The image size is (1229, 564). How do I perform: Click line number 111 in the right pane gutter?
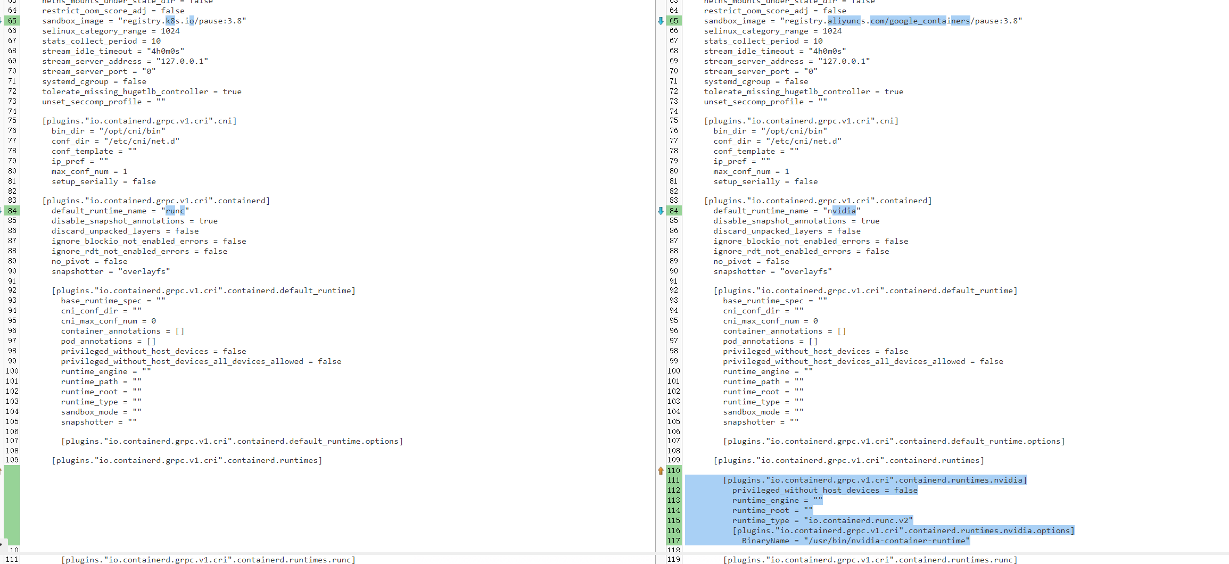(673, 480)
